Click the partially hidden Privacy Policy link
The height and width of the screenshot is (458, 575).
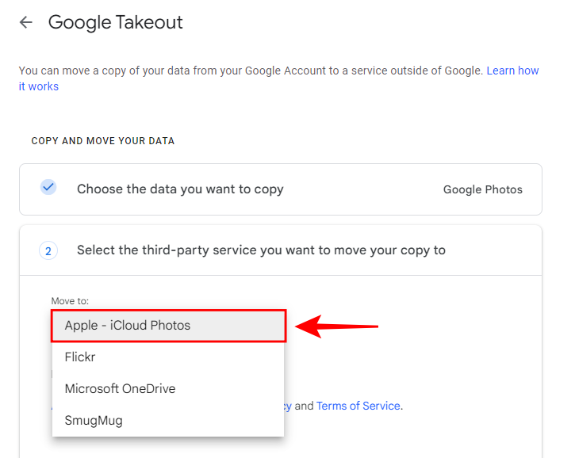[x=288, y=406]
